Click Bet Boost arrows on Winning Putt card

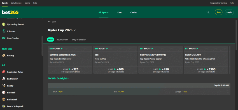(x=197, y=49)
